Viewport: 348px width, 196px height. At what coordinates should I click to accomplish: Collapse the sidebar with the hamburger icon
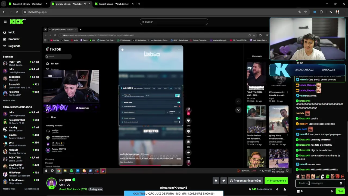[5, 22]
